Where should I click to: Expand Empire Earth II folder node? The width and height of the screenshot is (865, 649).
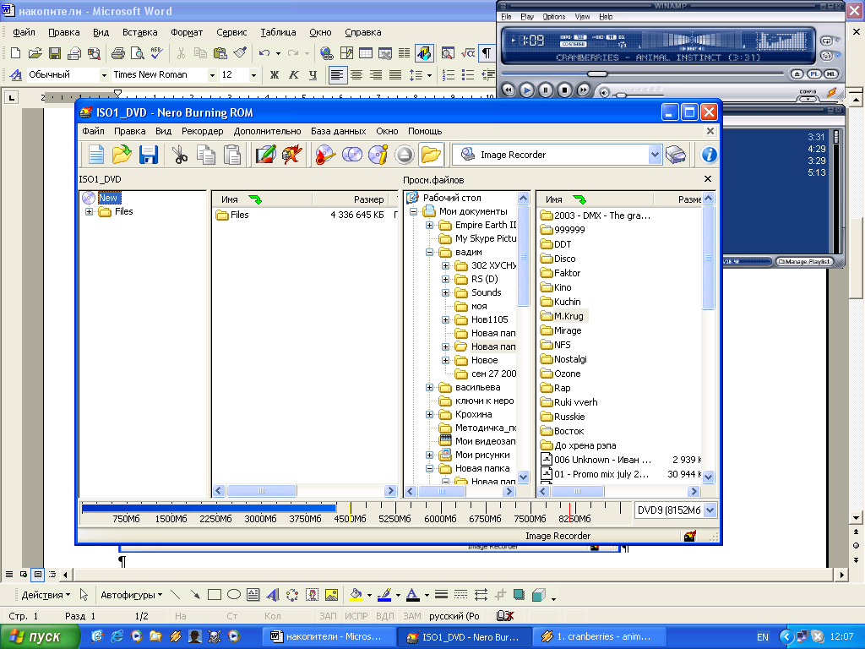click(429, 225)
